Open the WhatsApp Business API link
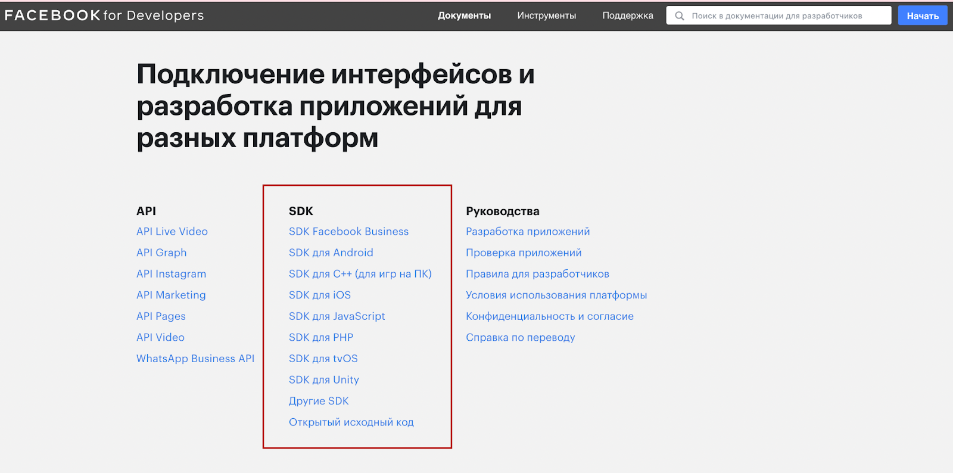 click(x=195, y=359)
